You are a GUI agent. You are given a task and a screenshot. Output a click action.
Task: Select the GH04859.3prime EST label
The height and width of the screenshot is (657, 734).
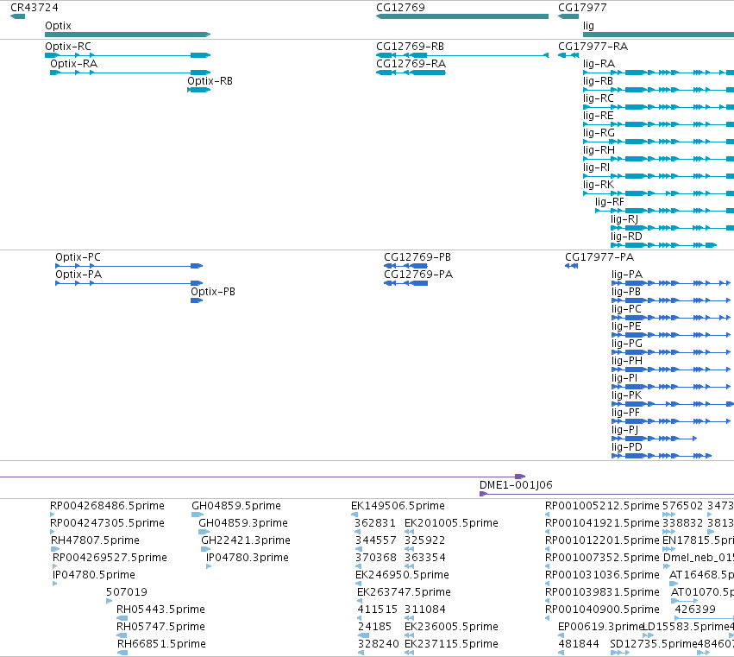[243, 523]
